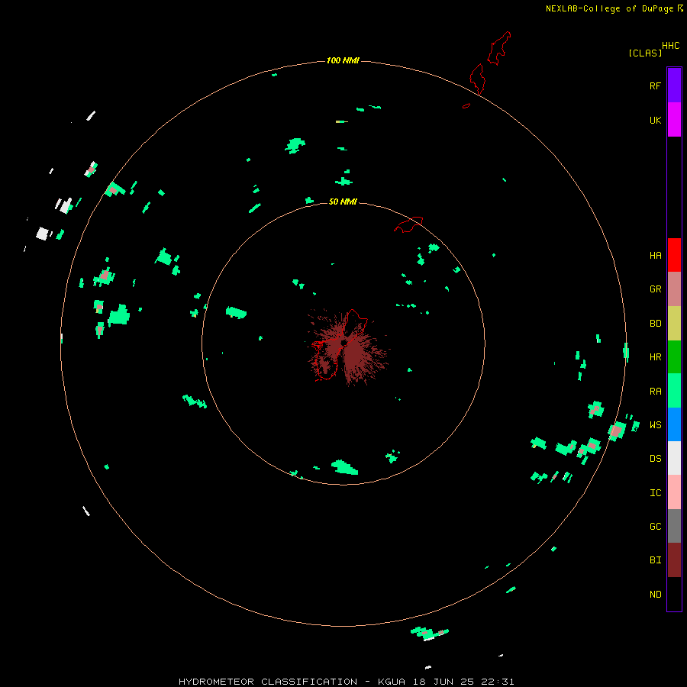Click the WS legend label
Viewport: 687px width, 687px height.
pos(655,425)
